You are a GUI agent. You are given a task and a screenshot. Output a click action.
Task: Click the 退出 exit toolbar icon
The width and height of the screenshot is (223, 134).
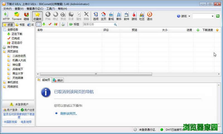tap(150, 16)
